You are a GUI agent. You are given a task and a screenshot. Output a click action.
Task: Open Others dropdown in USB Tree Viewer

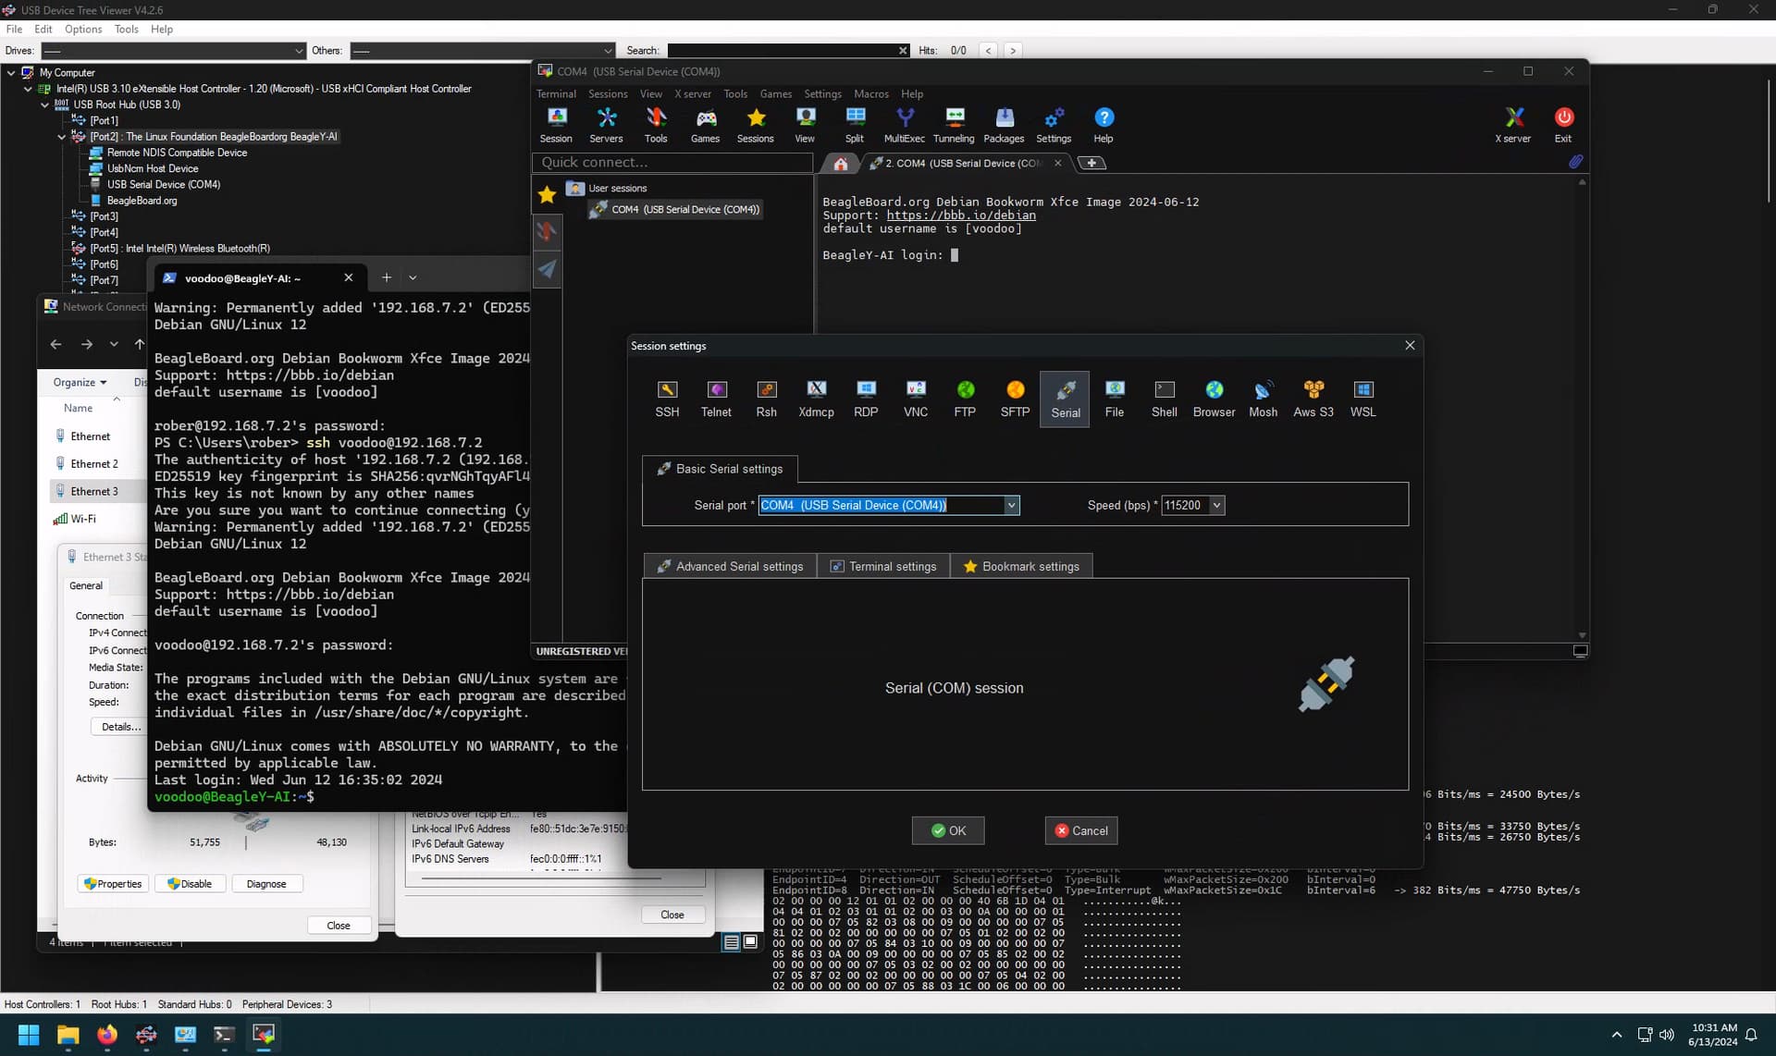click(x=608, y=51)
